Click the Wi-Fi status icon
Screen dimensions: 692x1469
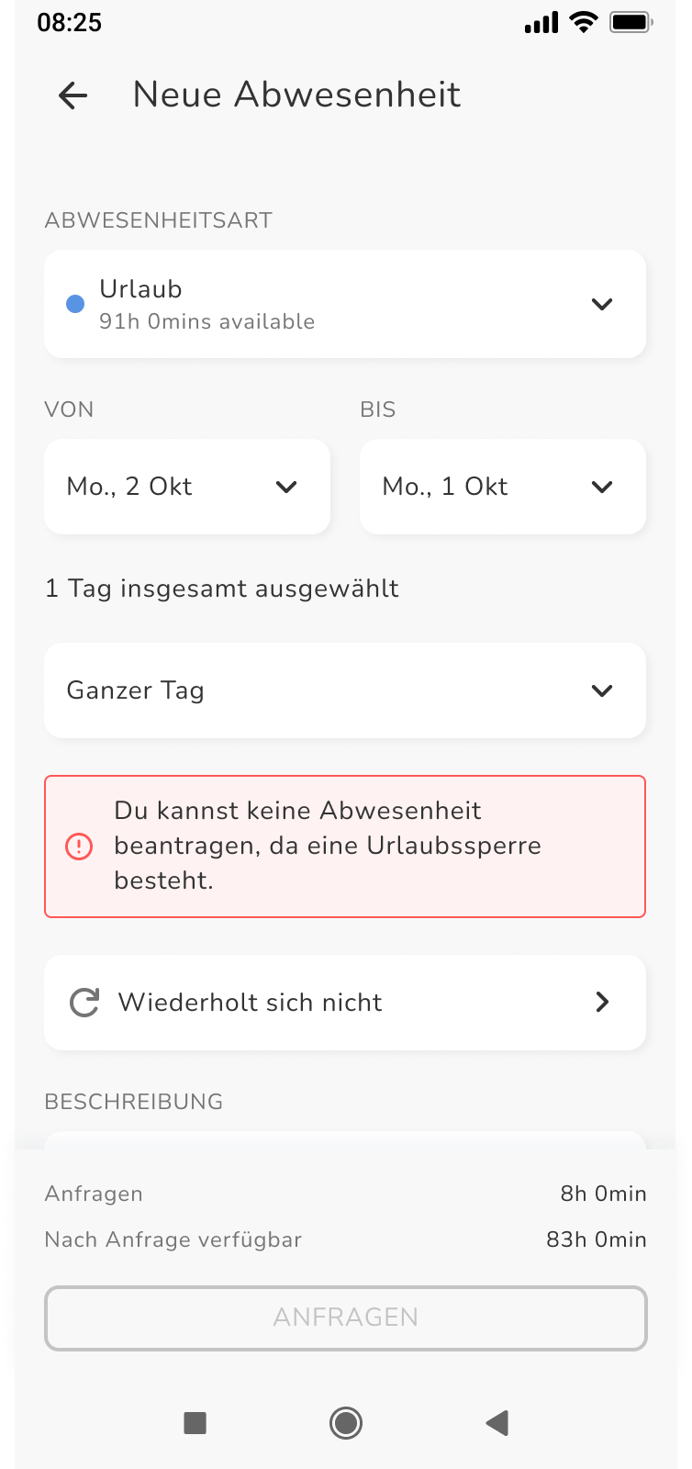583,22
